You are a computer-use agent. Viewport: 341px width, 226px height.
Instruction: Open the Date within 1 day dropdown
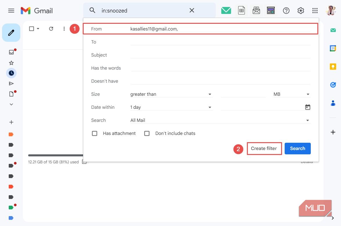171,107
